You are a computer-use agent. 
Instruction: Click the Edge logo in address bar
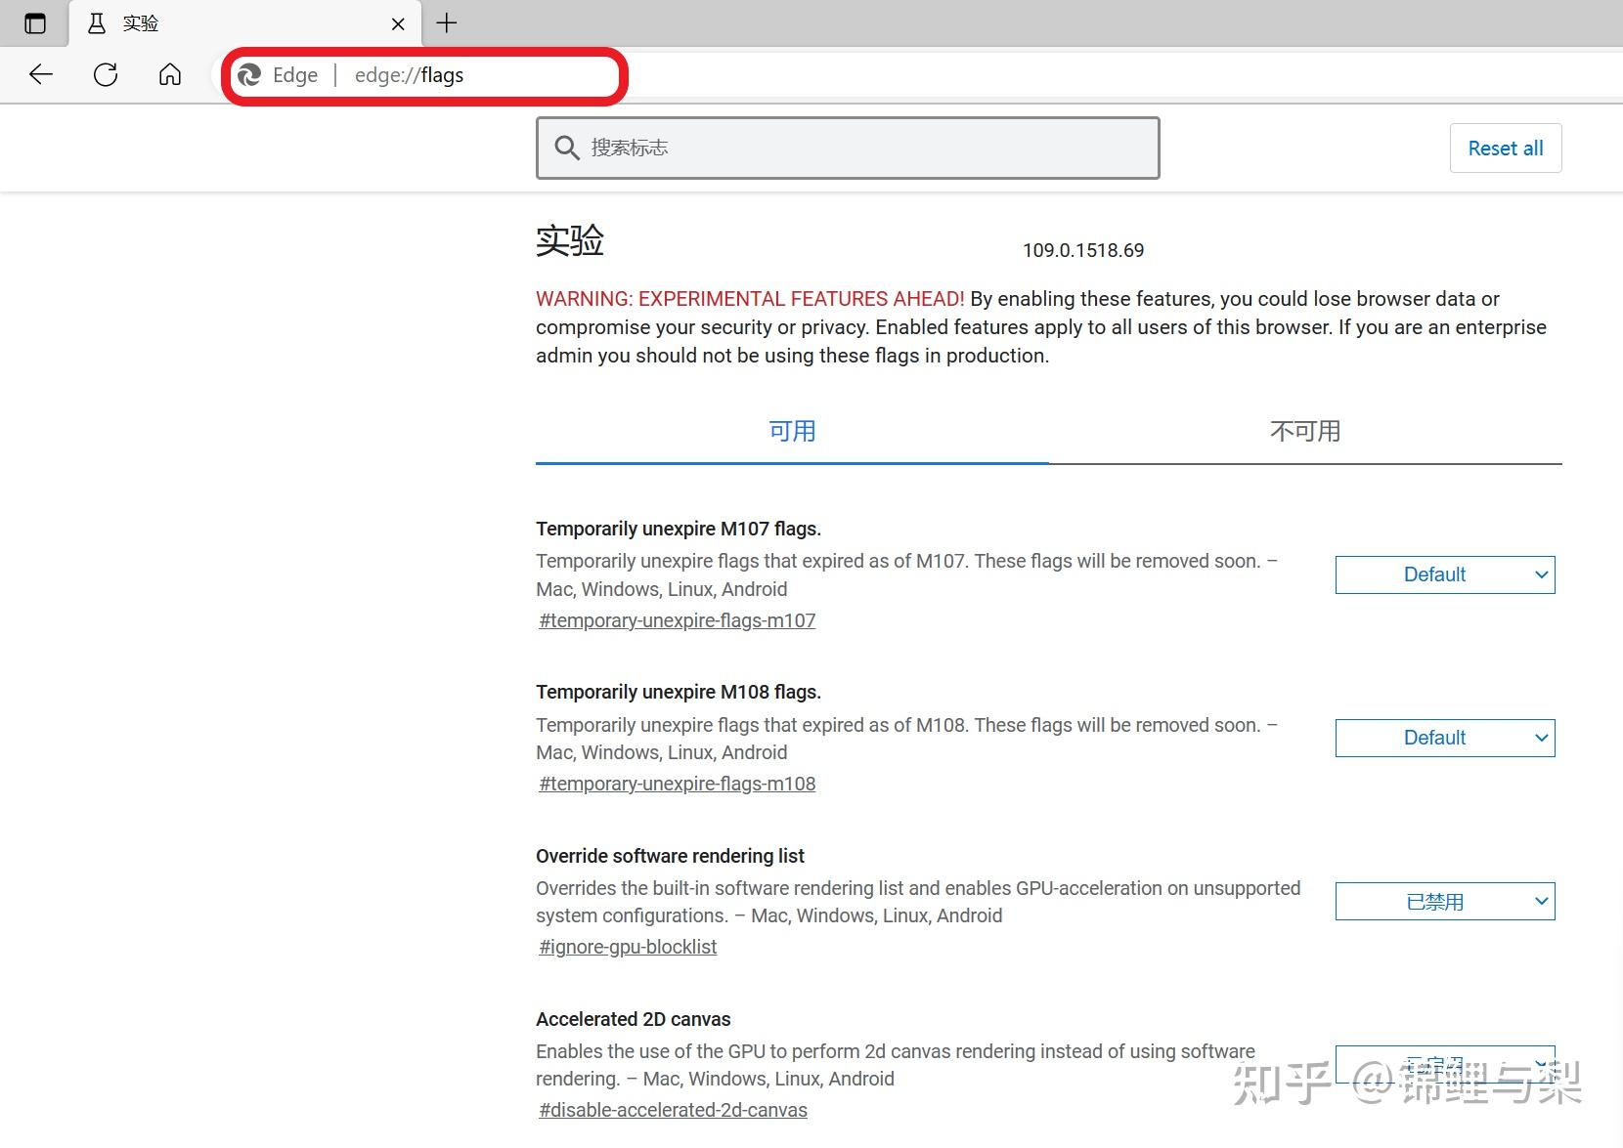(250, 75)
